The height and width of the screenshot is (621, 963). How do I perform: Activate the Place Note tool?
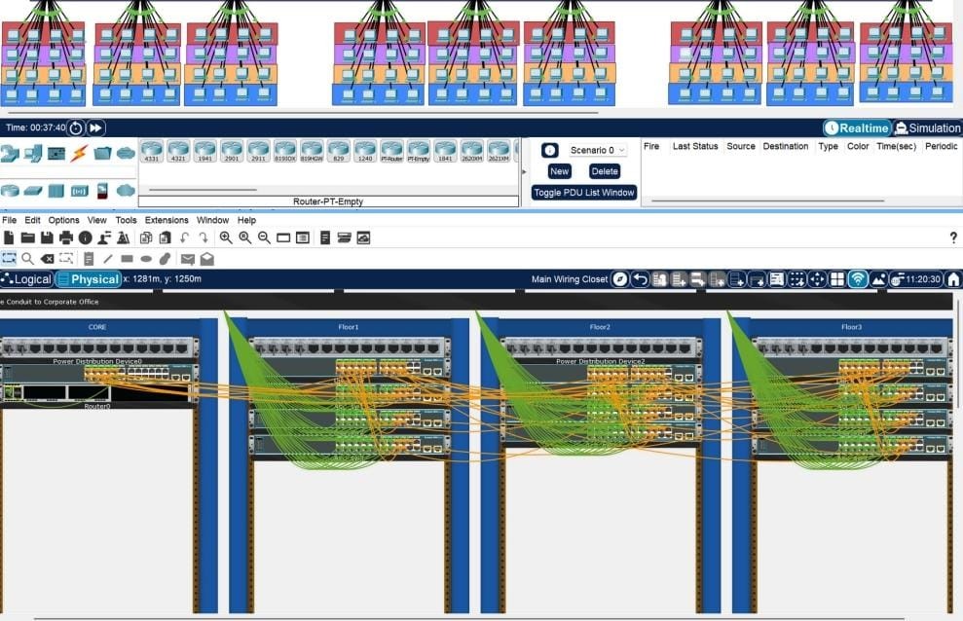[x=89, y=259]
